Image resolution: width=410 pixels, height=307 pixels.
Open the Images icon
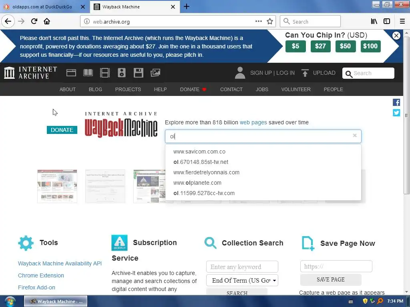(x=155, y=73)
